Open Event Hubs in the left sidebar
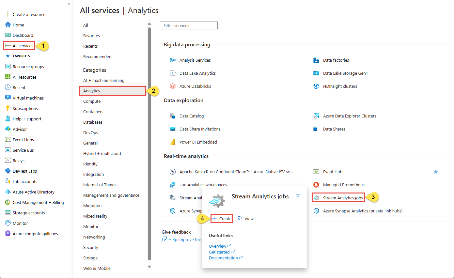The height and width of the screenshot is (278, 454). (23, 140)
